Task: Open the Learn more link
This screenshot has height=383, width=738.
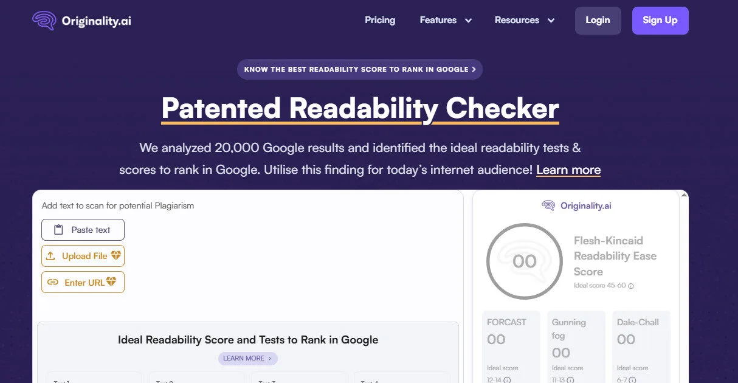Action: (x=568, y=170)
